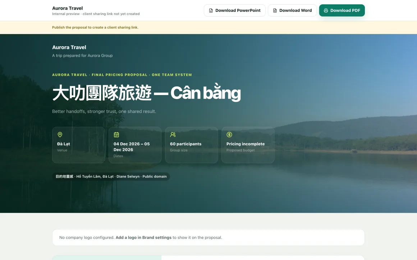Click the Dates label
Viewport: 417px width, 260px height.
[x=118, y=156]
